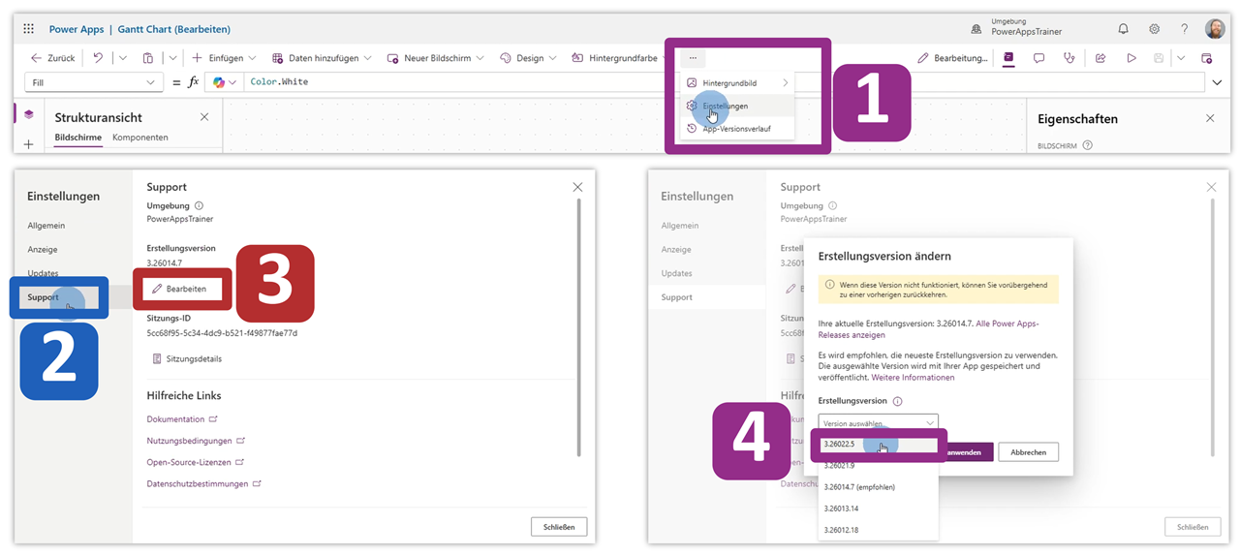Viewport: 1240px width, 555px height.
Task: Click the paste clipboard icon
Action: point(148,58)
